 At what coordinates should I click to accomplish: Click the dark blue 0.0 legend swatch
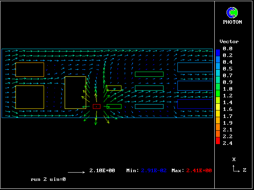click(x=218, y=52)
